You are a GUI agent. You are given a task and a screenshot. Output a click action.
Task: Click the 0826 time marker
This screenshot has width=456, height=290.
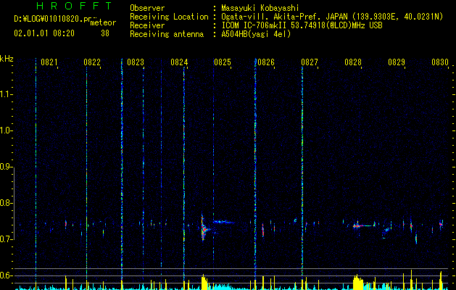266,62
